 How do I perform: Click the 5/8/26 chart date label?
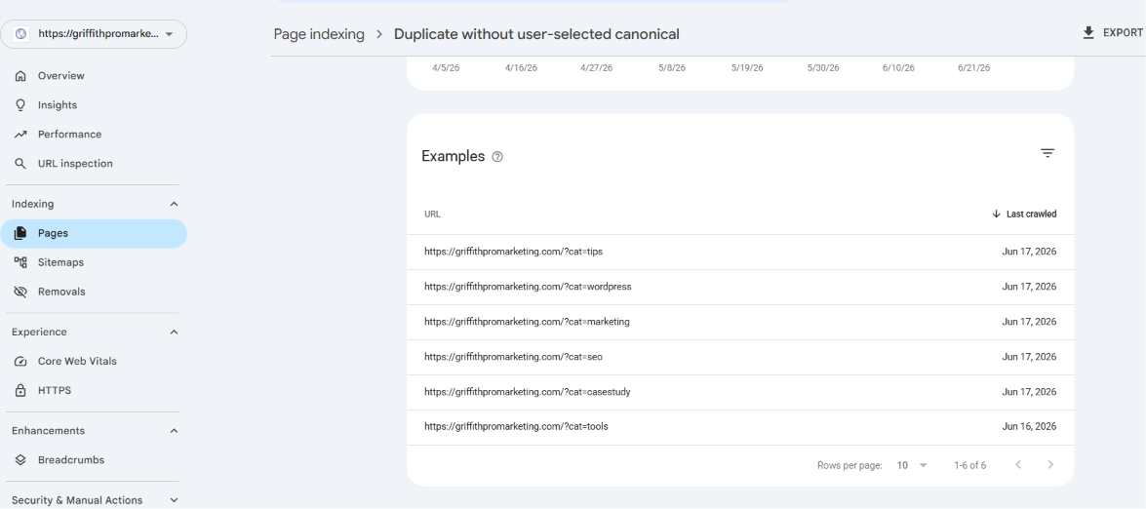pyautogui.click(x=672, y=68)
